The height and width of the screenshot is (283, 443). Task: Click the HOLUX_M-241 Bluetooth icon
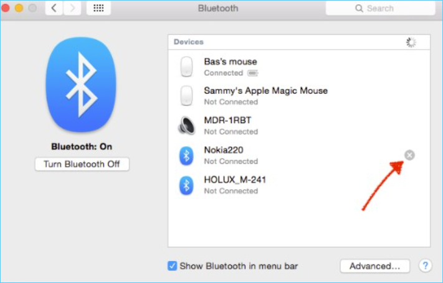tap(186, 185)
